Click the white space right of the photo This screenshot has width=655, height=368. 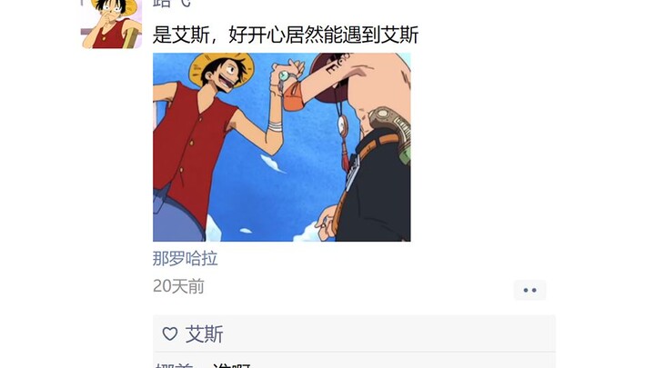[x=480, y=147]
